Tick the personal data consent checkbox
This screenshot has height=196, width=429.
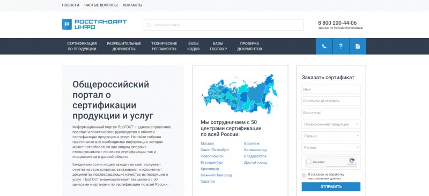tap(304, 175)
